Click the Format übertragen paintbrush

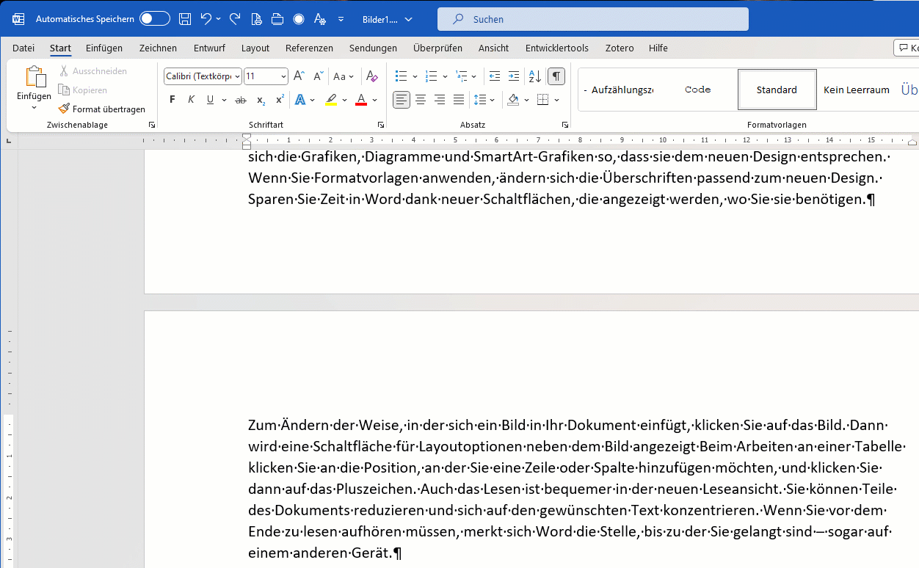102,109
